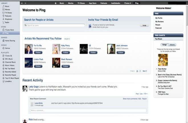The image size is (188, 123).
Task: Select page 2 of recommended artists
Action: tap(140, 71)
